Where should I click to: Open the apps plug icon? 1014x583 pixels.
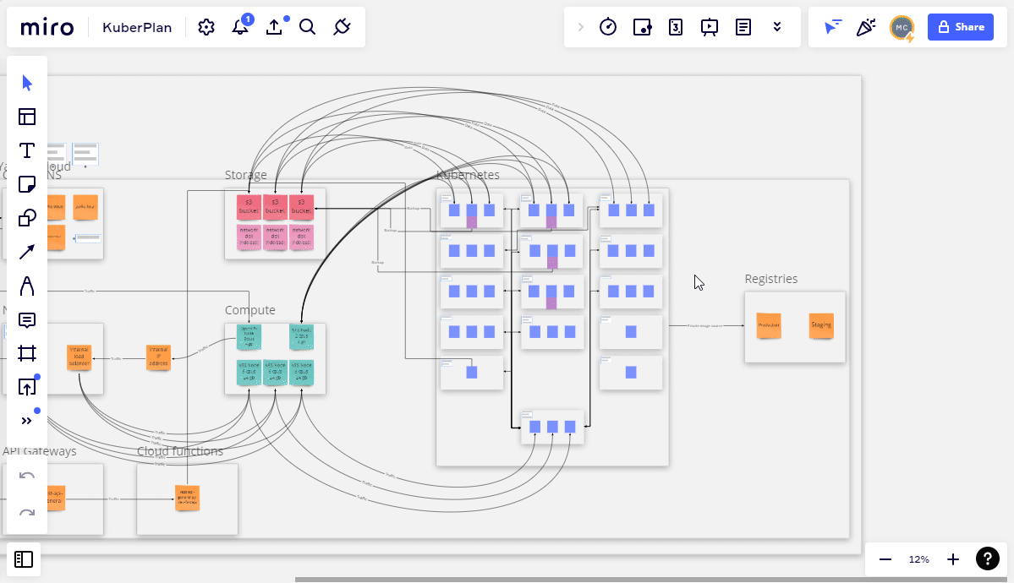coord(342,27)
